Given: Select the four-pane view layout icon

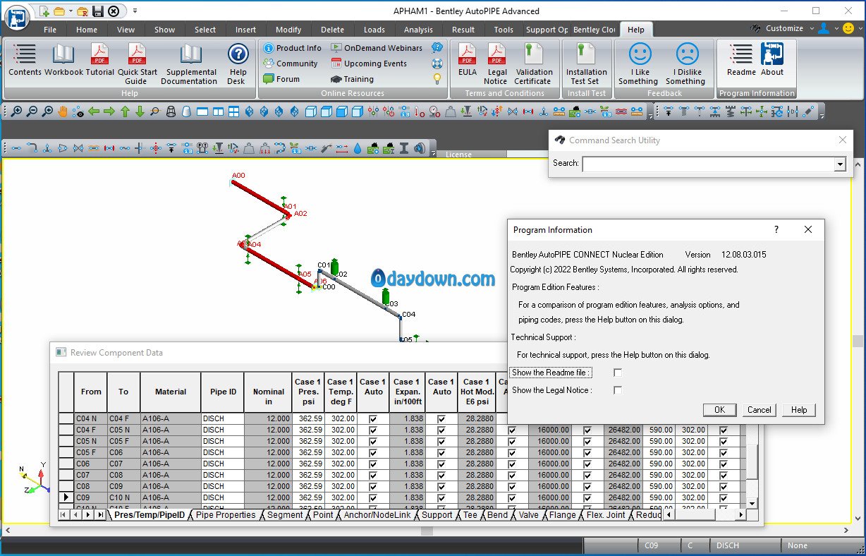Looking at the screenshot, I should (x=233, y=111).
